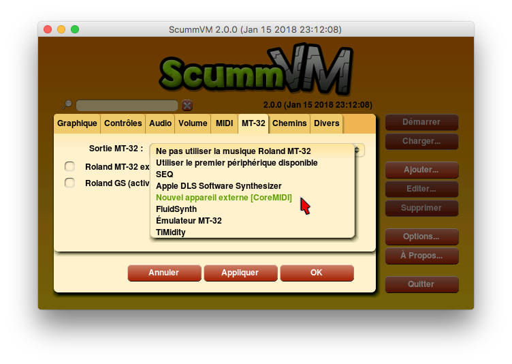This screenshot has height=364, width=512.
Task: Open the Audio tab
Action: tap(160, 123)
